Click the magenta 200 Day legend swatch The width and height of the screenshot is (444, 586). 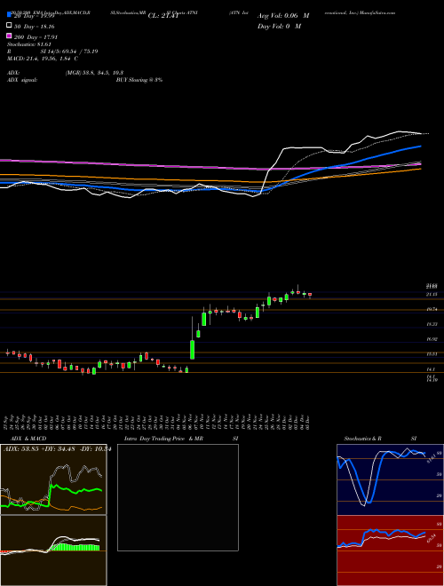point(9,36)
